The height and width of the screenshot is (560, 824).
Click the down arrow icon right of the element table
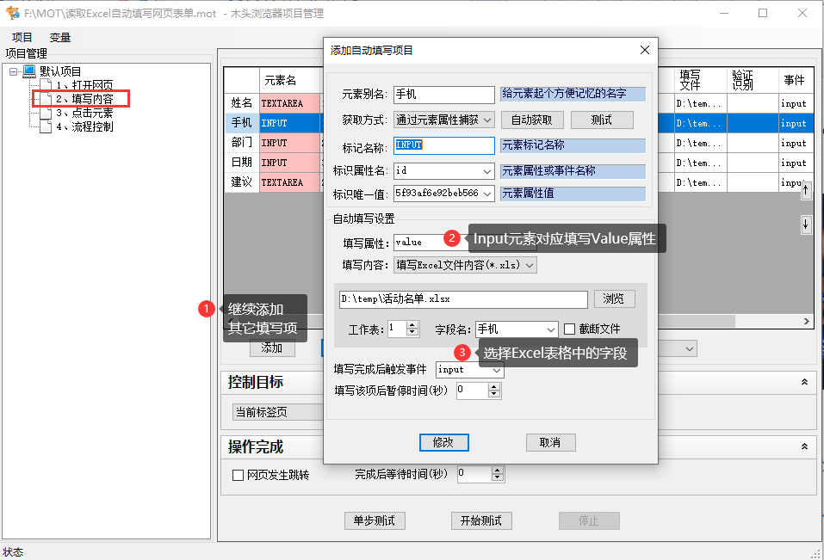pyautogui.click(x=805, y=224)
